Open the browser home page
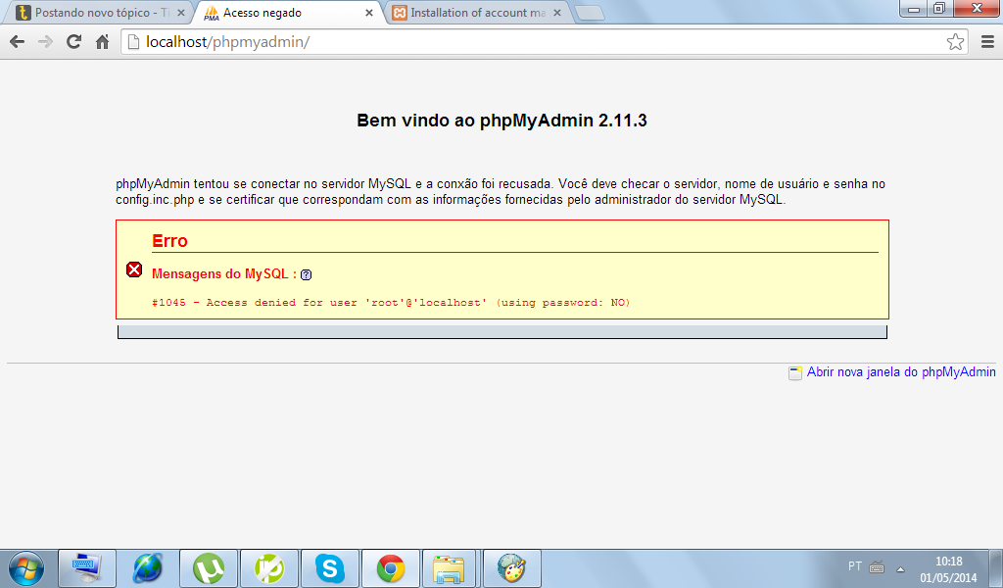The height and width of the screenshot is (588, 1003). pyautogui.click(x=102, y=42)
